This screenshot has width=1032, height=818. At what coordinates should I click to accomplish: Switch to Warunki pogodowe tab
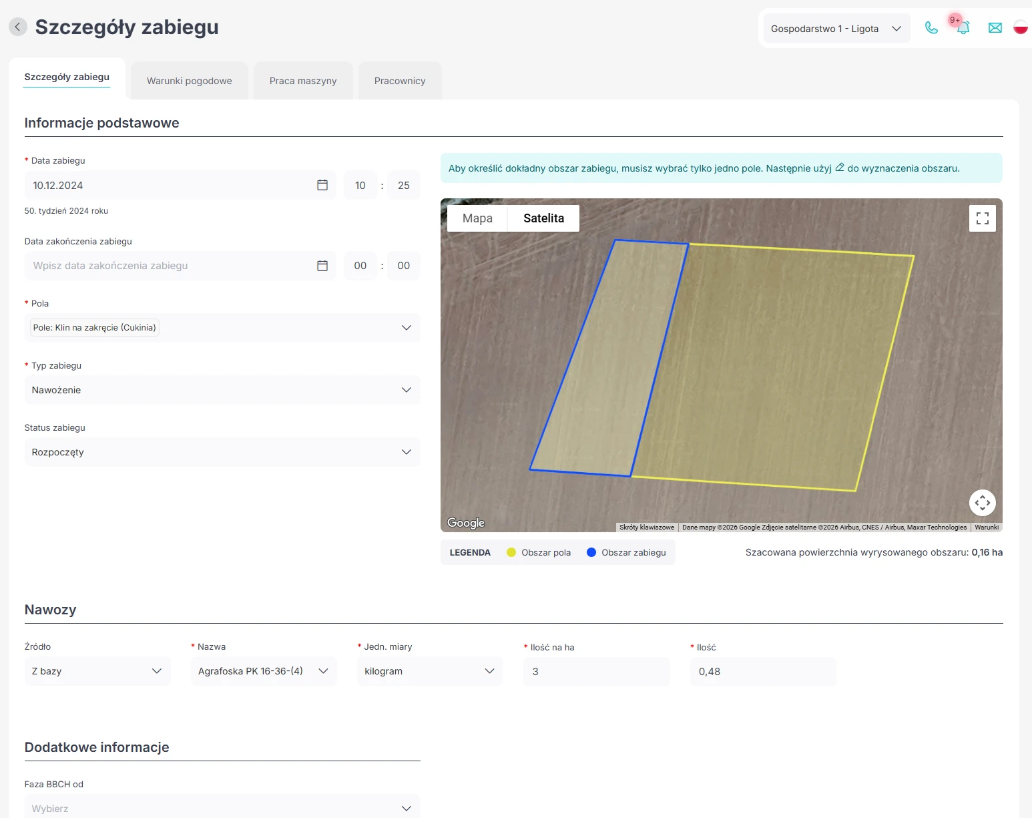[x=190, y=81]
